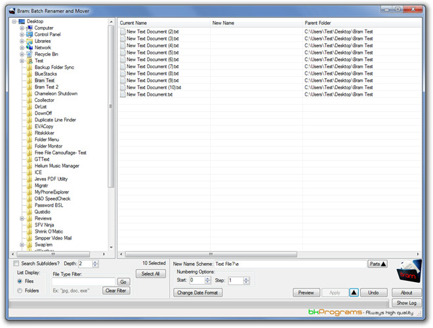Click the Control Panel icon in tree

30,35
